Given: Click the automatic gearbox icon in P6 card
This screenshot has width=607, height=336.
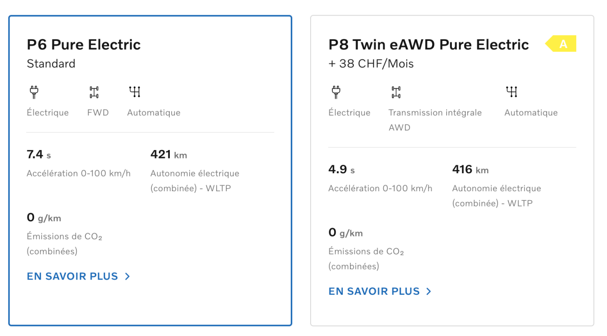Looking at the screenshot, I should (x=135, y=92).
